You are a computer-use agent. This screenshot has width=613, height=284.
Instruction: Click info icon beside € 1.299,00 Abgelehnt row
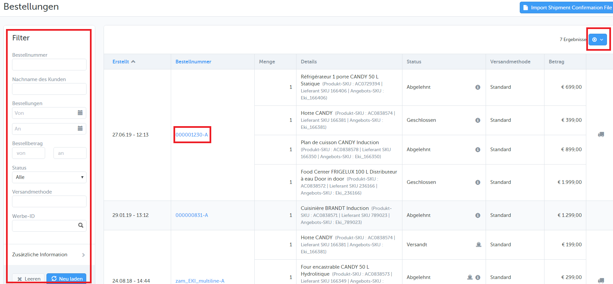coord(478,215)
